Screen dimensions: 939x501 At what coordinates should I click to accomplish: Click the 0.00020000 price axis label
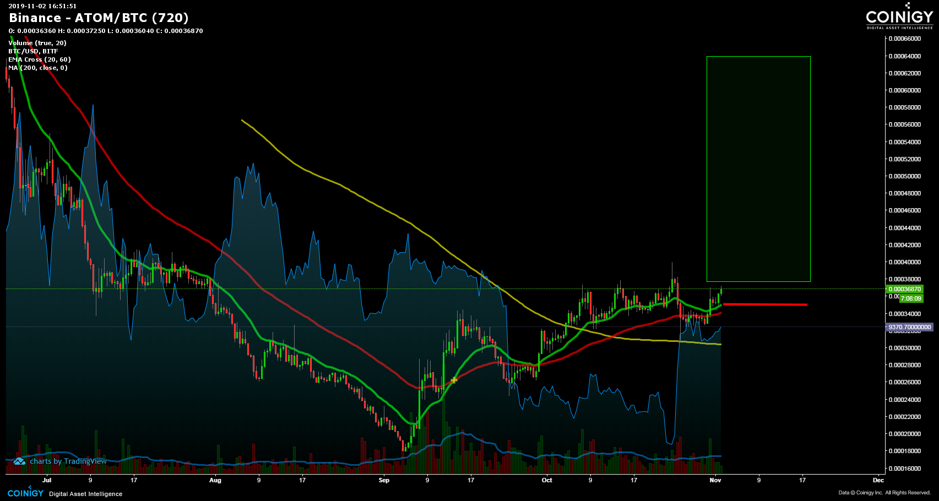pyautogui.click(x=904, y=434)
